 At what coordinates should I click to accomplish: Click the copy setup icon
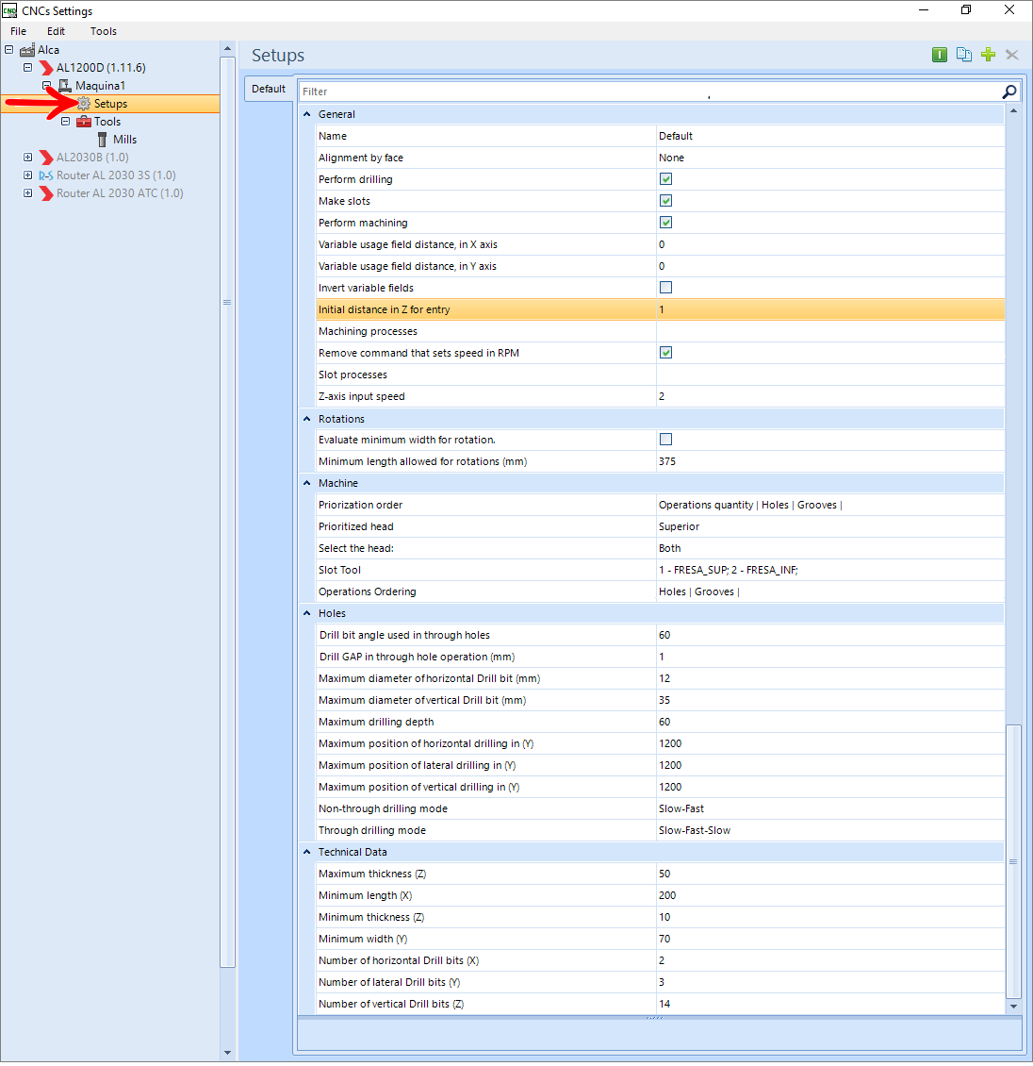[x=964, y=55]
